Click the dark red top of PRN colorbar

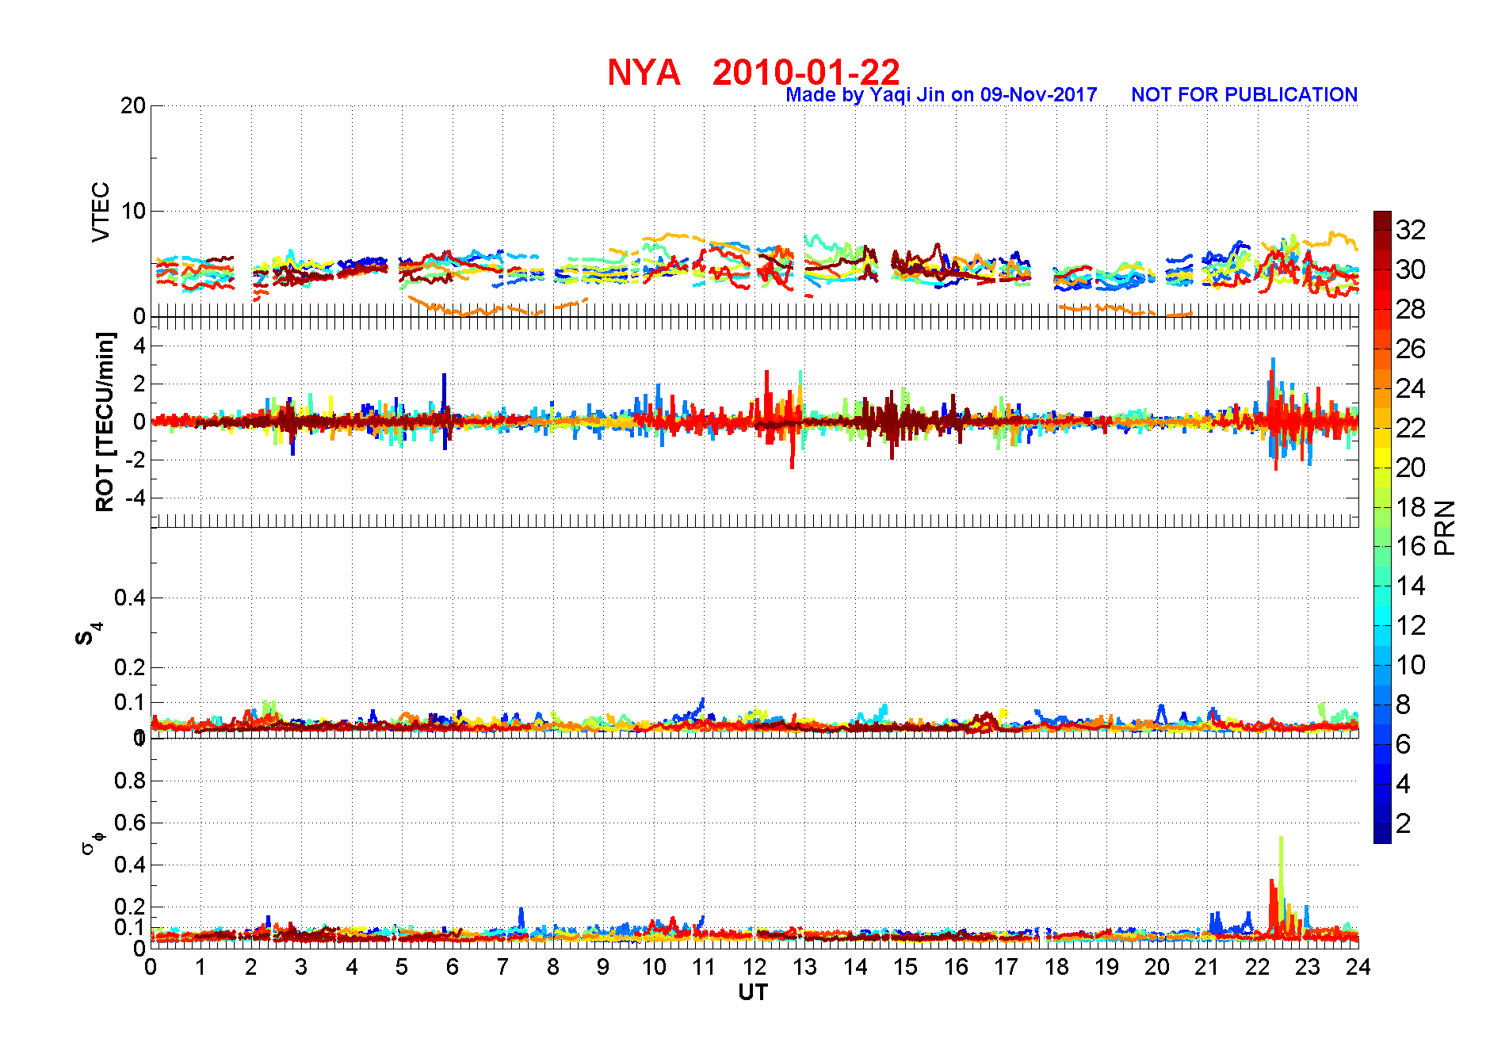click(x=1382, y=220)
